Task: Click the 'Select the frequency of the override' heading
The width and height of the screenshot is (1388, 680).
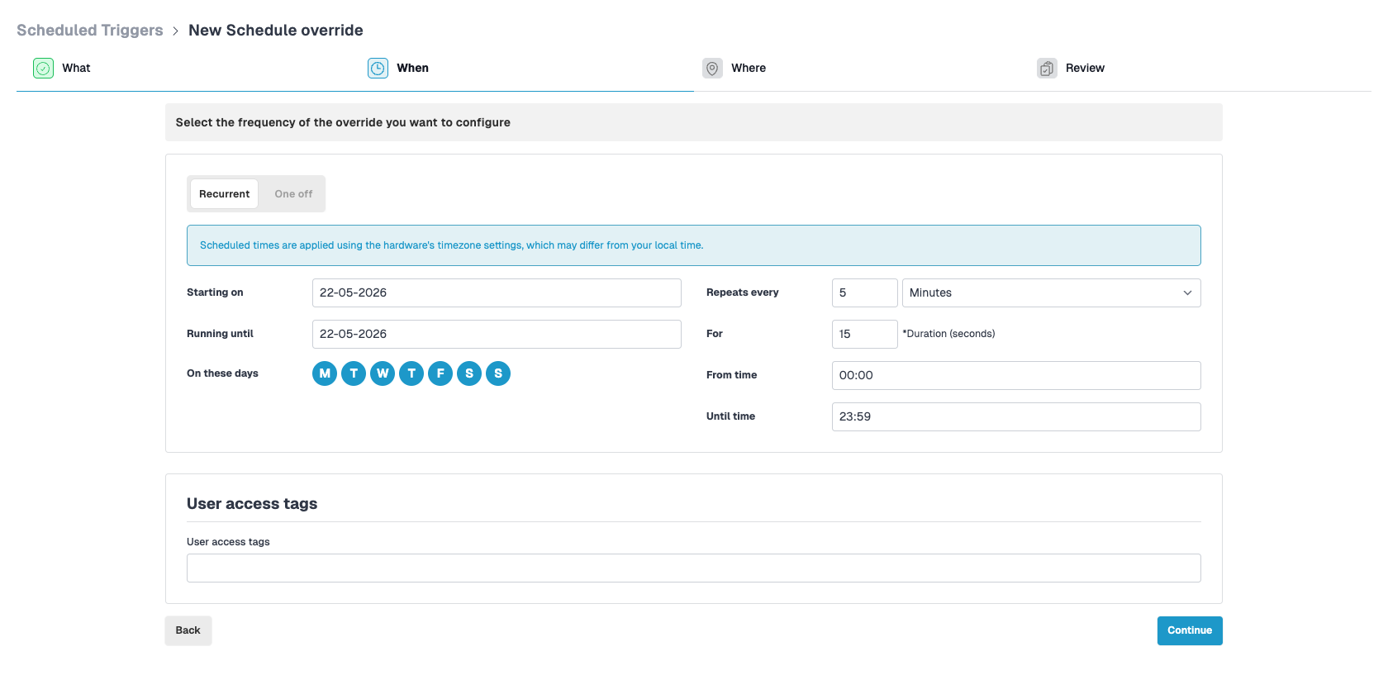Action: click(343, 122)
